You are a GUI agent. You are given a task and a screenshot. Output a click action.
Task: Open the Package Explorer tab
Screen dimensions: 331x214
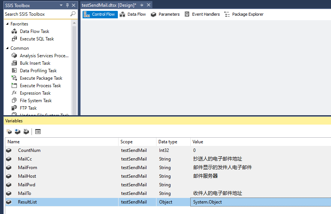[x=244, y=14]
